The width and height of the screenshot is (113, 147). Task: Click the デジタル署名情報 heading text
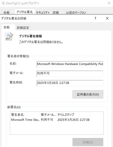pyautogui.click(x=31, y=36)
